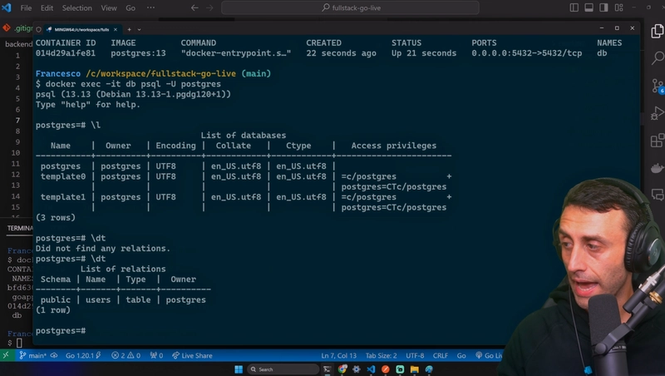
Task: Open File Explorer from the taskbar
Action: coord(414,369)
